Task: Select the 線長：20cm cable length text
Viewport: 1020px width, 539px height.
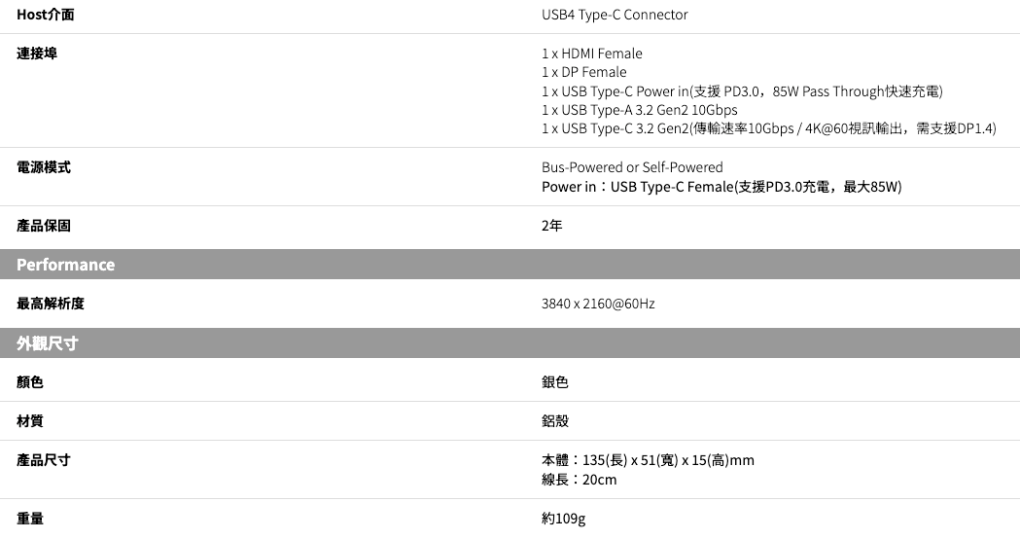Action: [x=579, y=480]
